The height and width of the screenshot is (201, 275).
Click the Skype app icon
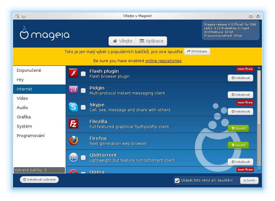pyautogui.click(x=73, y=107)
